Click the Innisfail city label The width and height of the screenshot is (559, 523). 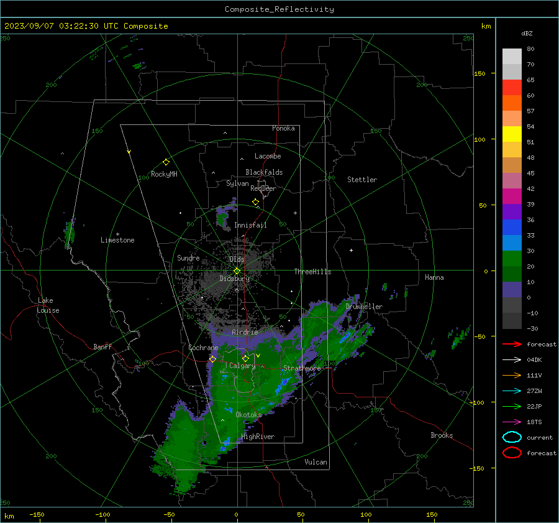coord(250,225)
